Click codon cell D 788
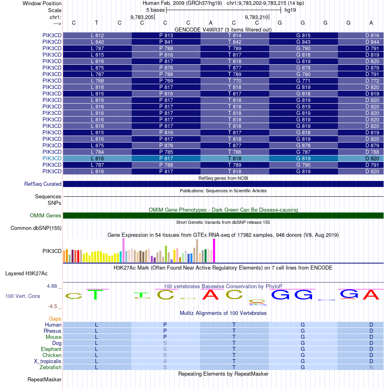The height and width of the screenshot is (389, 384). pos(361,152)
